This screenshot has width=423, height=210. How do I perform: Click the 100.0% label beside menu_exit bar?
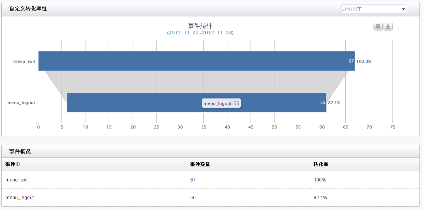pyautogui.click(x=363, y=61)
